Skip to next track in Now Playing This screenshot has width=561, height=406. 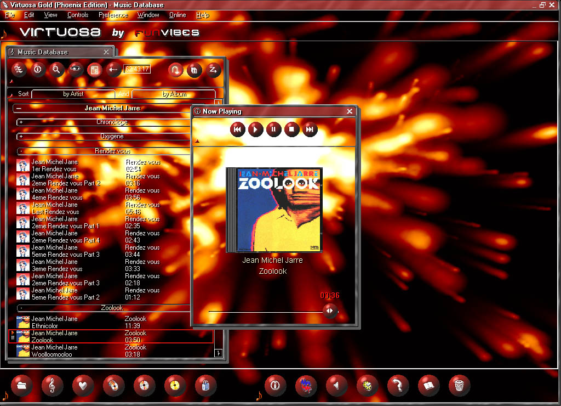[310, 129]
